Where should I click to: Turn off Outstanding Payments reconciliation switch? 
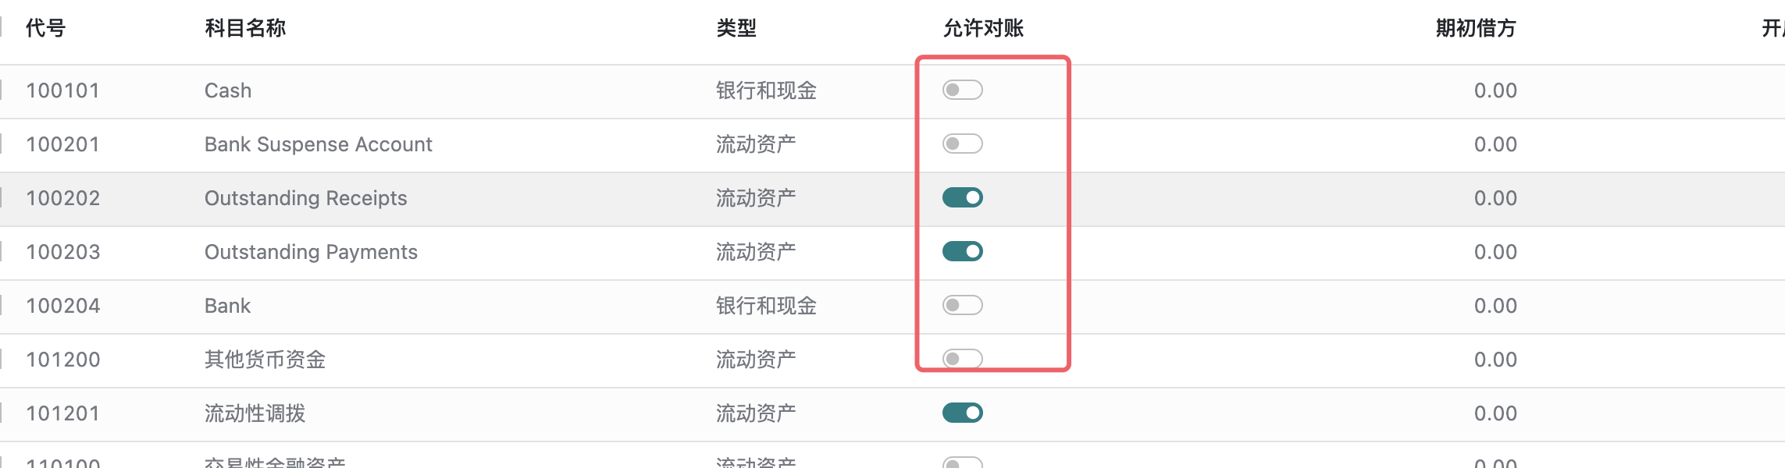click(962, 252)
